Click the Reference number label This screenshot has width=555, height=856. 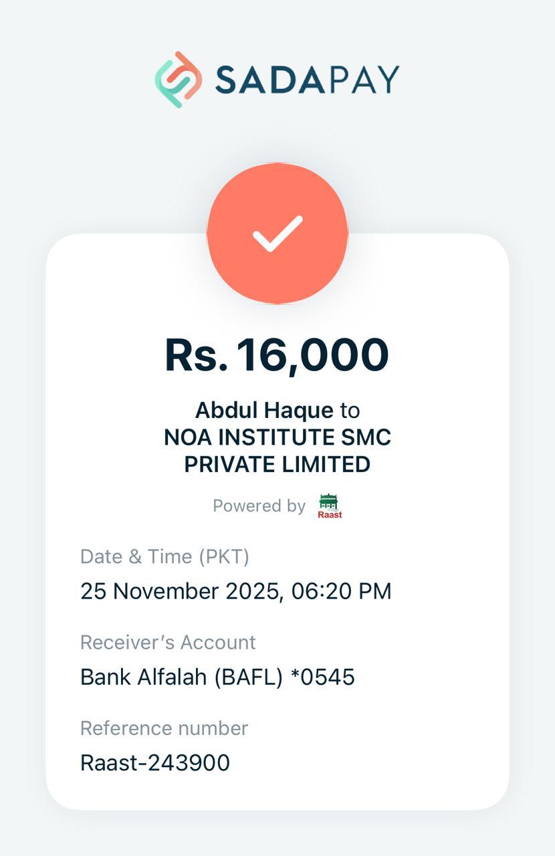[164, 728]
